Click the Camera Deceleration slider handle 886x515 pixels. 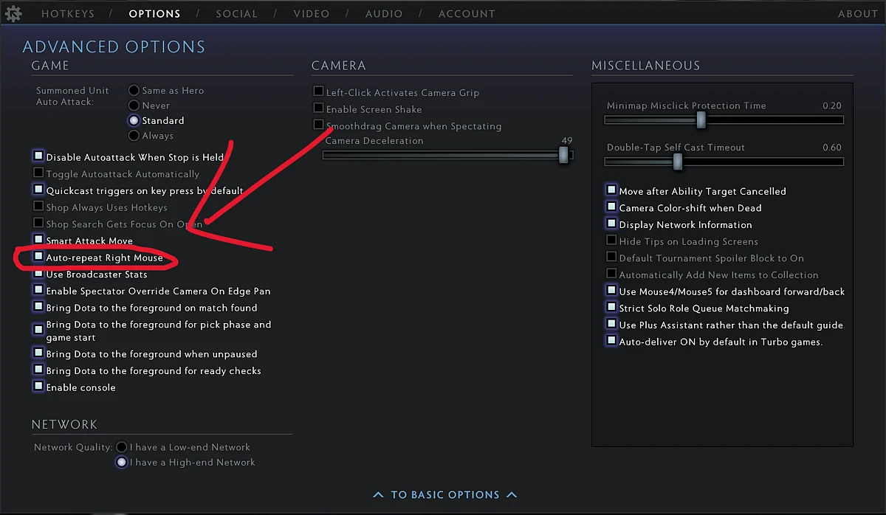click(564, 155)
